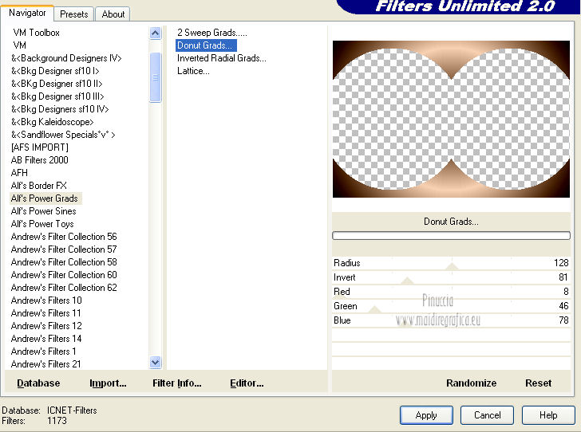Select Andrew's Filters 21 category
581x432 pixels.
point(46,364)
